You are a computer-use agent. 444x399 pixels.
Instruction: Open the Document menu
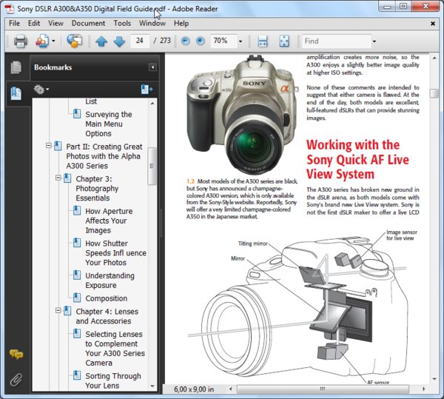coord(88,23)
